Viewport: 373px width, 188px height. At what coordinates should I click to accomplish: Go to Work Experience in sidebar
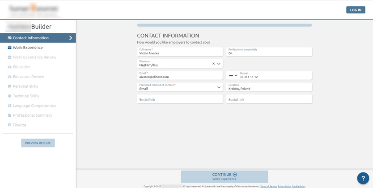tap(28, 48)
